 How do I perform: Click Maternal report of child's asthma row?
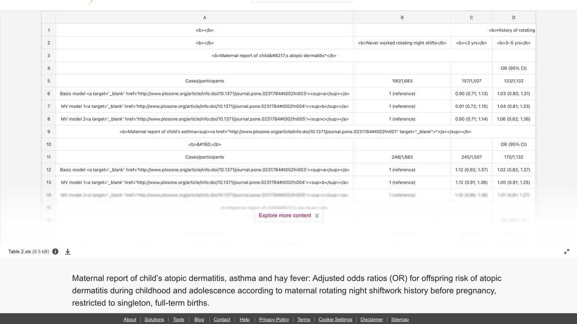pyautogui.click(x=295, y=132)
